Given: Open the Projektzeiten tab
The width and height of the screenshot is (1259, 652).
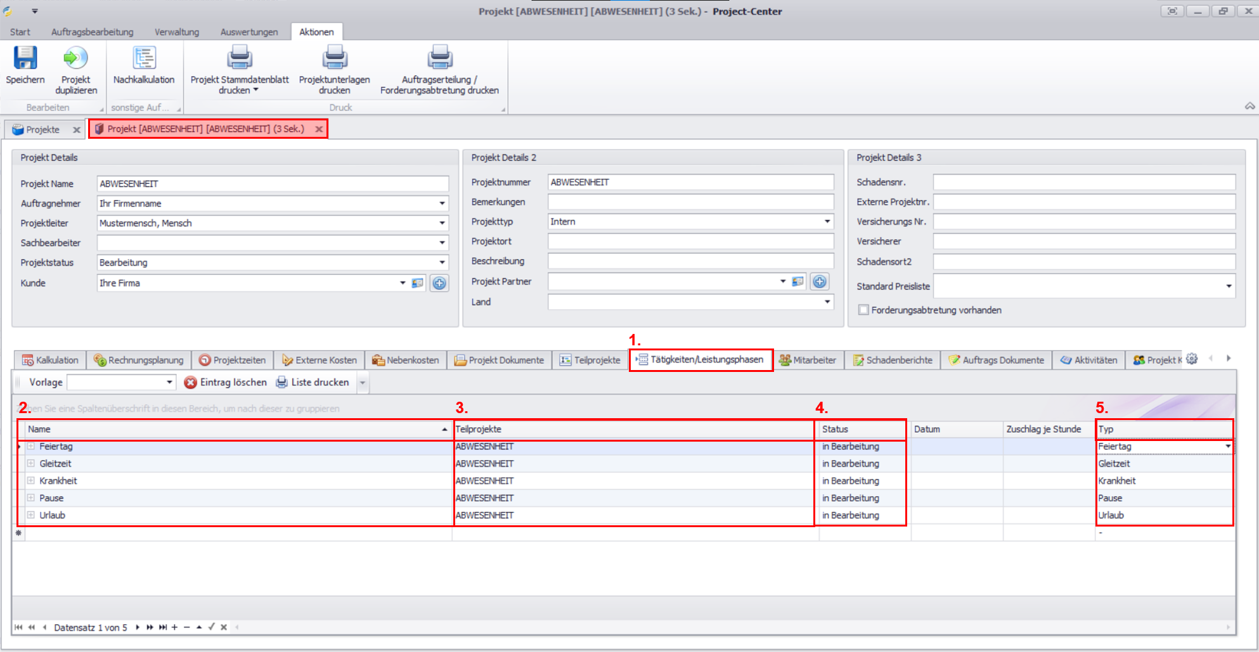Looking at the screenshot, I should click(x=233, y=360).
